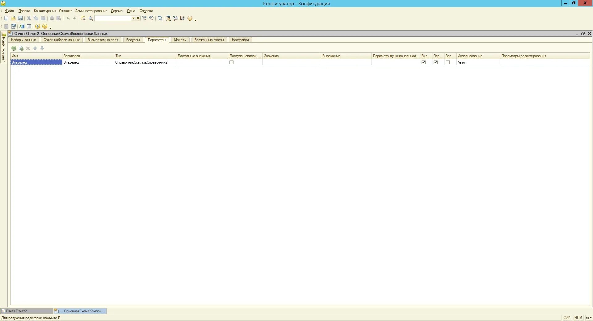The height and width of the screenshot is (321, 593).
Task: Switch to the Макеты tab
Action: [x=180, y=40]
